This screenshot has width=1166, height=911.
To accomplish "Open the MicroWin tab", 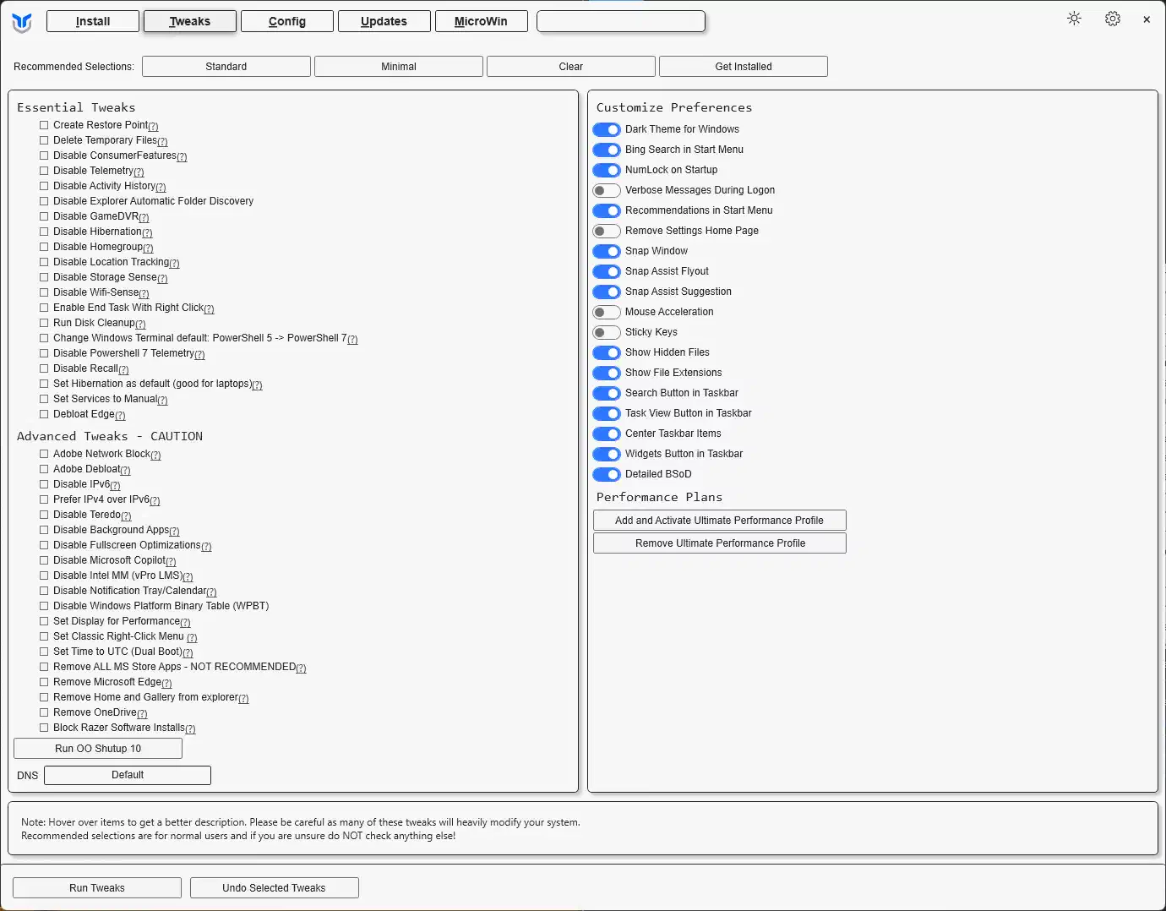I will coord(481,21).
